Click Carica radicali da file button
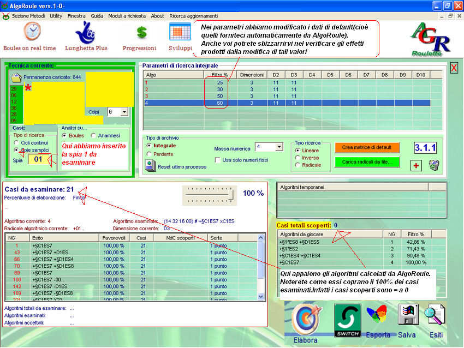Viewport: 464px width, 348px height. 367,162
